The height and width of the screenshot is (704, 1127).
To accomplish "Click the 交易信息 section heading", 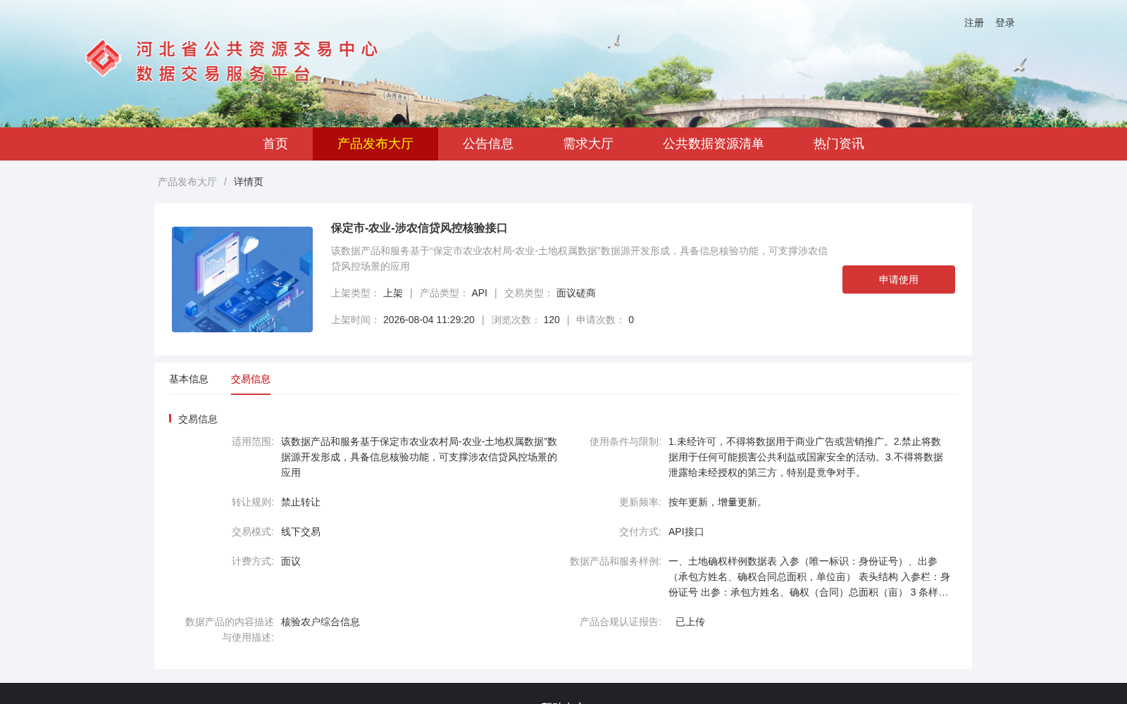I will point(198,419).
